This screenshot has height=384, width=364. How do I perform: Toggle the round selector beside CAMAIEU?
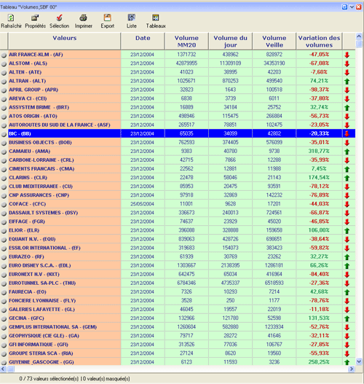[x=4, y=152]
